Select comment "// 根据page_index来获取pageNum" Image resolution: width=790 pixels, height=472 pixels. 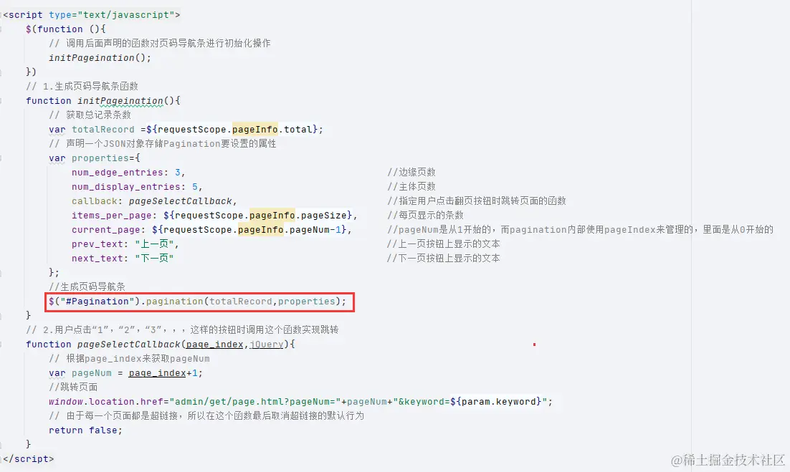(129, 359)
